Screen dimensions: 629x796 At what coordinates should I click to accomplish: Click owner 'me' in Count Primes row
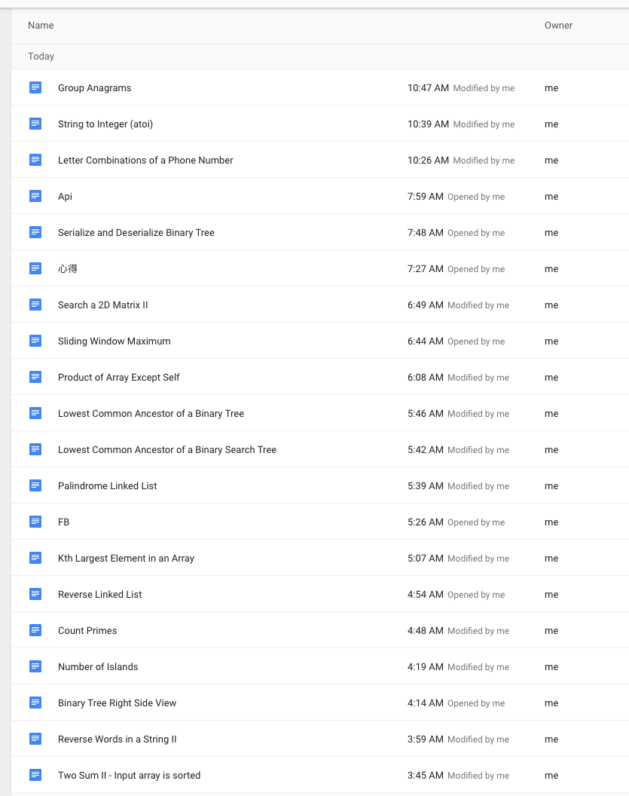(551, 630)
